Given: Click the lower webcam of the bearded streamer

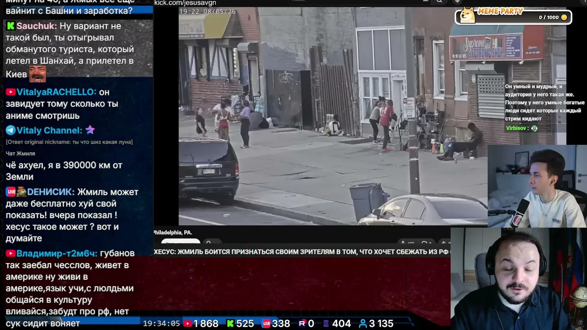Looking at the screenshot, I should (x=519, y=279).
